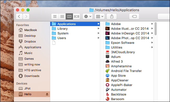The height and width of the screenshot is (102, 170).
Task: Click the Desktop icon in Favorites
Action: pos(21,36)
